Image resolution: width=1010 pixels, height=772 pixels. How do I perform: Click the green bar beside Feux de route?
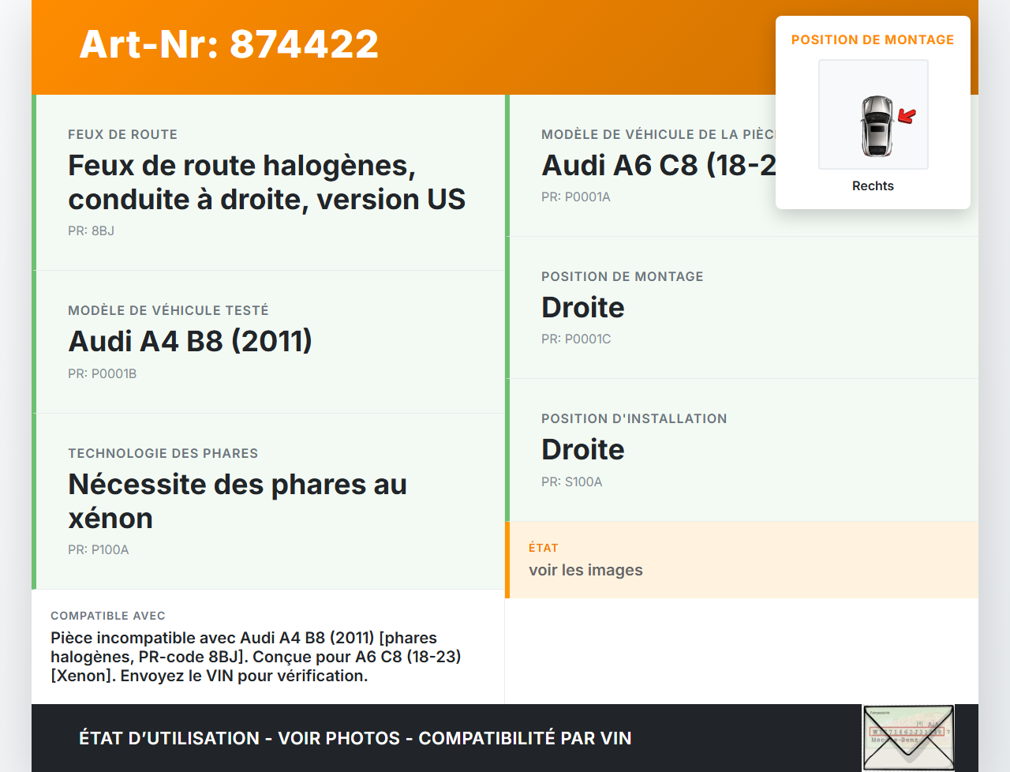pyautogui.click(x=33, y=182)
